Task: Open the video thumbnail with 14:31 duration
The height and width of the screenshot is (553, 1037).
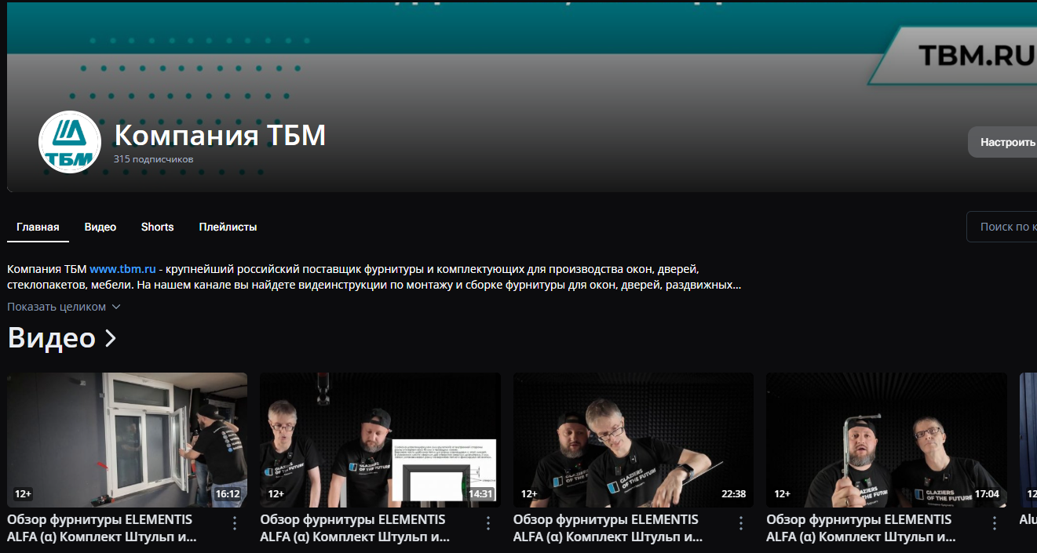Action: (x=380, y=439)
